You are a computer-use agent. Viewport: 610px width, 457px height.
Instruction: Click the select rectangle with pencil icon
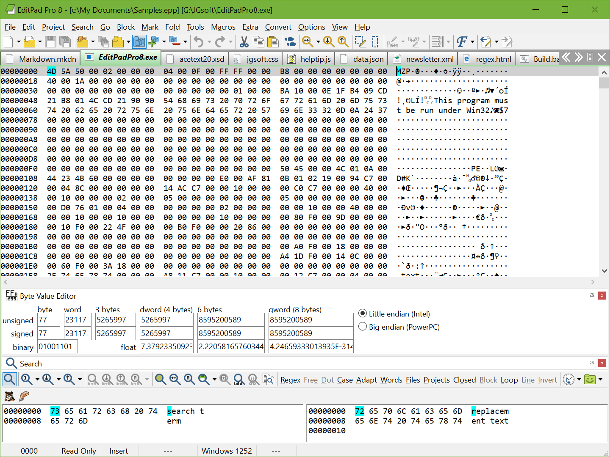click(360, 41)
